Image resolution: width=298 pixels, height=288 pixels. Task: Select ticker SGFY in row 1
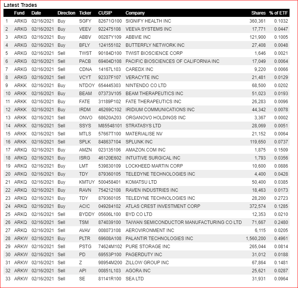(85, 21)
